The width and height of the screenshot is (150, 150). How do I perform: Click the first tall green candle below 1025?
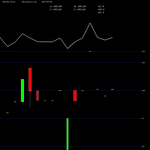pos(22,91)
